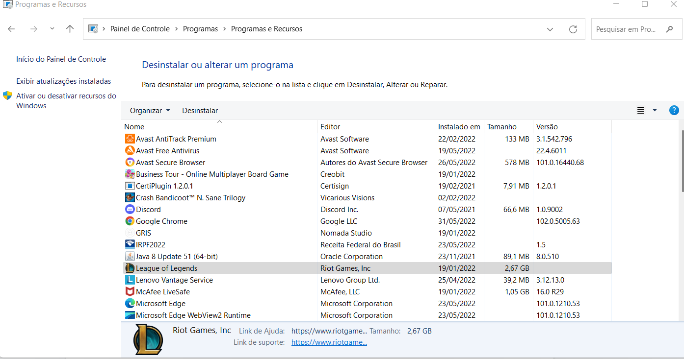Screen dimensions: 684x359
Task: Click the League of Legends row icon
Action: (x=130, y=268)
